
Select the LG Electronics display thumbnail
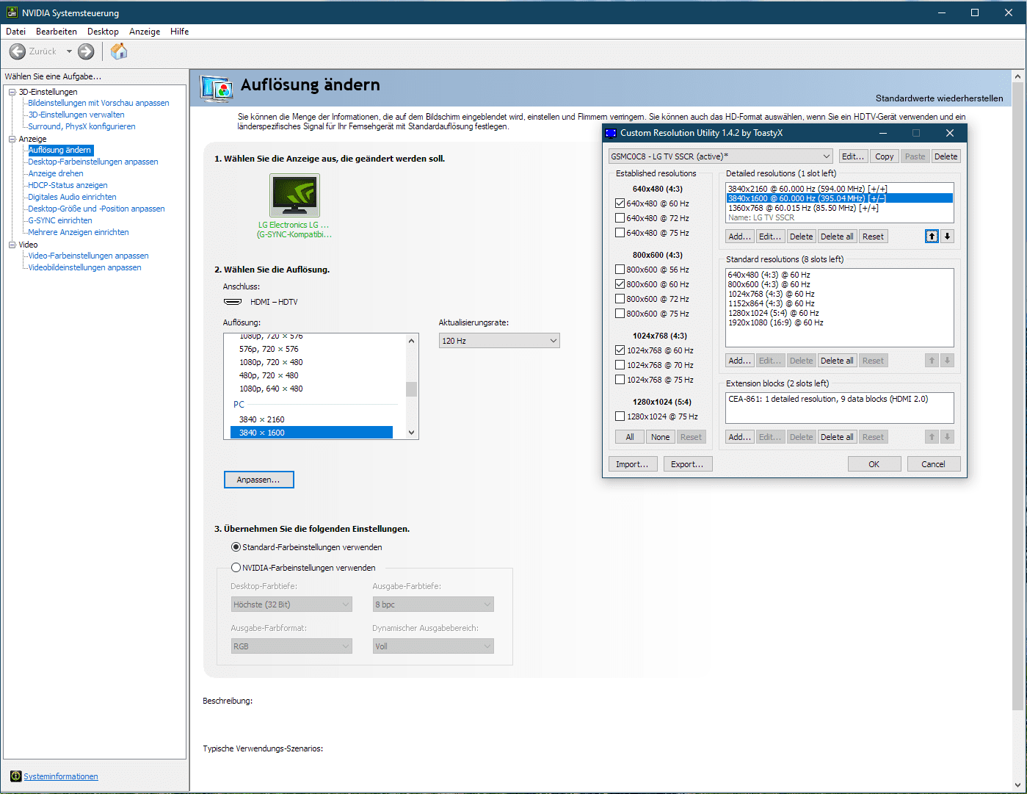[x=294, y=195]
